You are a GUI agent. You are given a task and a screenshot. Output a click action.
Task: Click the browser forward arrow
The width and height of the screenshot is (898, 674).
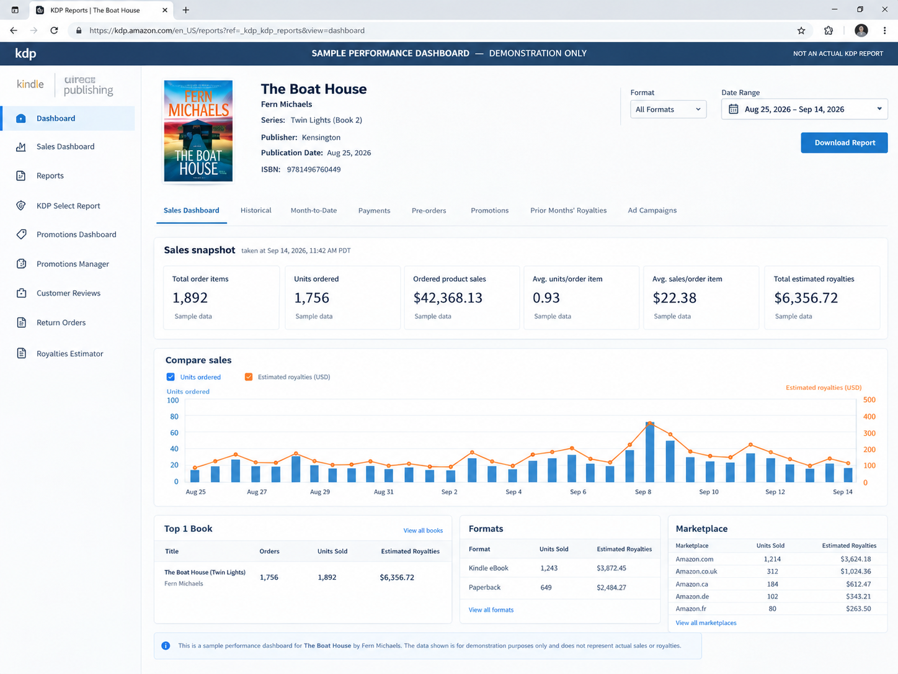pos(34,30)
